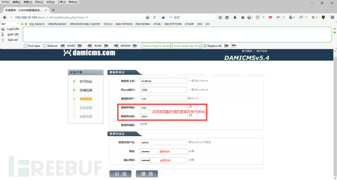Click HackBar Load URL icon
This screenshot has width=337, height=180.
click(x=3, y=29)
